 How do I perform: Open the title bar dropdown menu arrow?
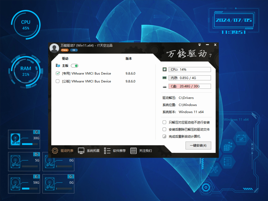coord(200,45)
